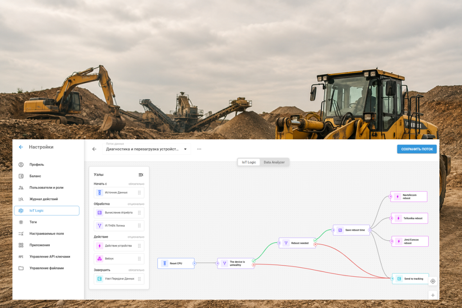Open Управление файлами
The width and height of the screenshot is (462, 308).
click(46, 268)
